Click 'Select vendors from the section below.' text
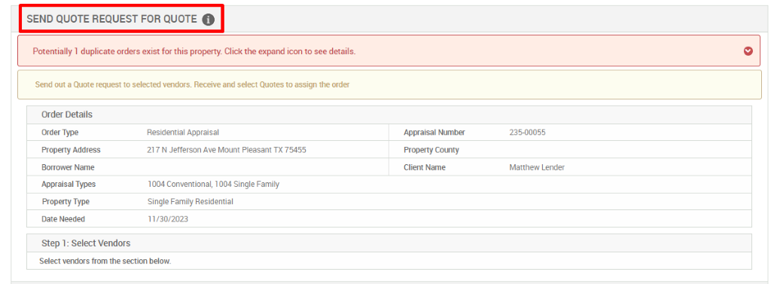771x284 pixels. (105, 261)
